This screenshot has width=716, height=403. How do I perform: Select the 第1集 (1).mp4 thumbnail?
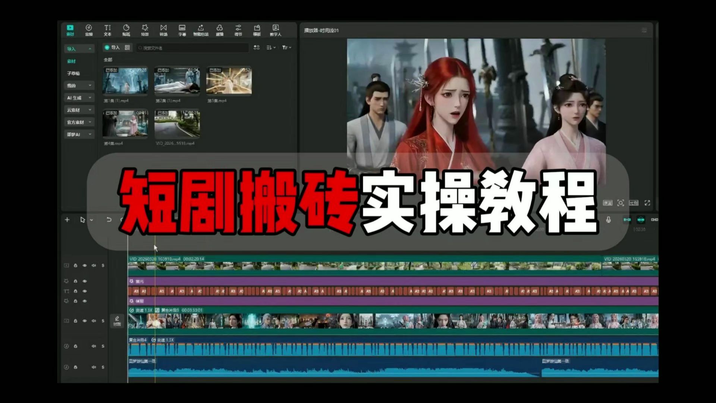click(x=125, y=81)
